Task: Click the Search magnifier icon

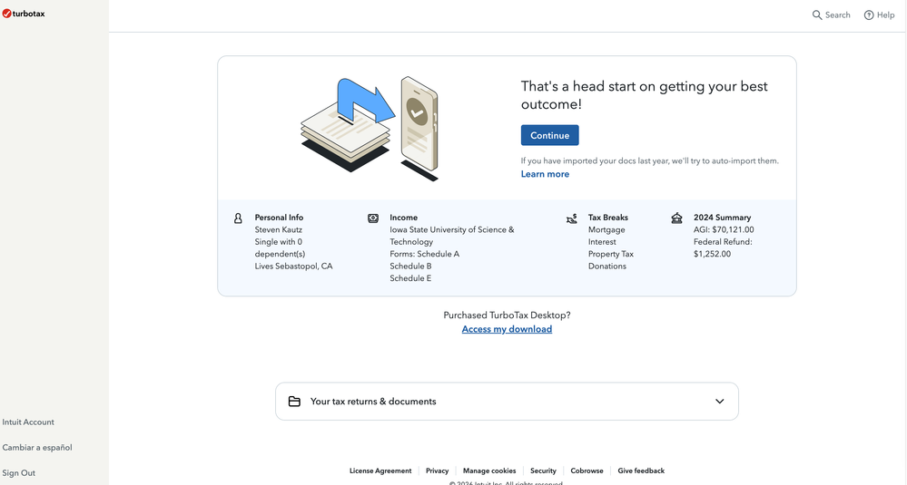Action: pos(817,15)
